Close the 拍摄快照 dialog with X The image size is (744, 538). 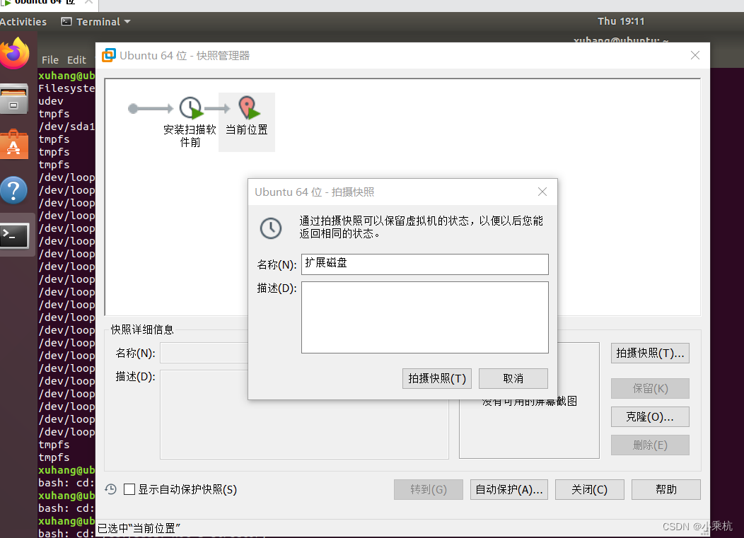(x=542, y=192)
